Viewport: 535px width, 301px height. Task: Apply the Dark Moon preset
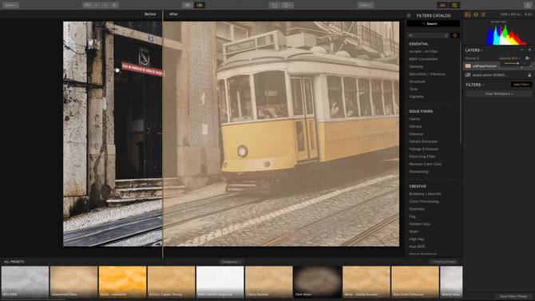point(317,282)
